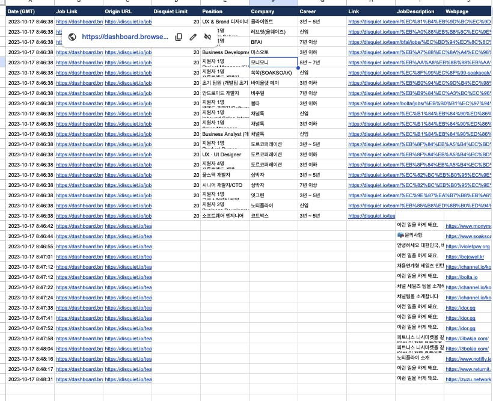Image resolution: width=493 pixels, height=401 pixels.
Task: Click the 풀스택 개발자 position cell
Action: 225,175
